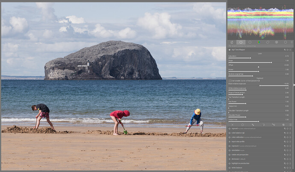Adjust the Offset slider
The height and width of the screenshot is (172, 295).
point(259,66)
